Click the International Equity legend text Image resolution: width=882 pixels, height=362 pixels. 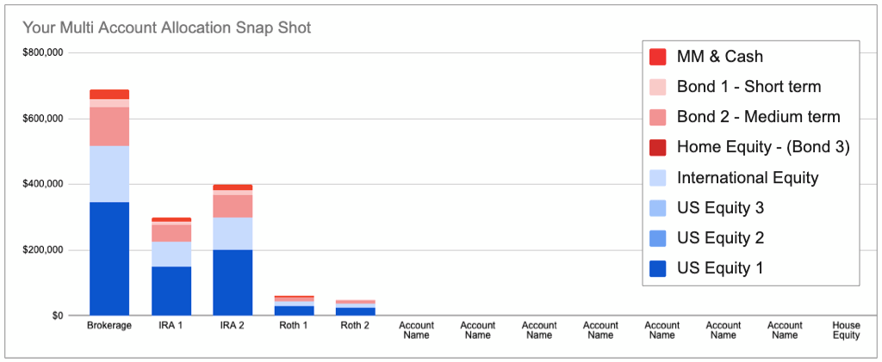(x=747, y=178)
